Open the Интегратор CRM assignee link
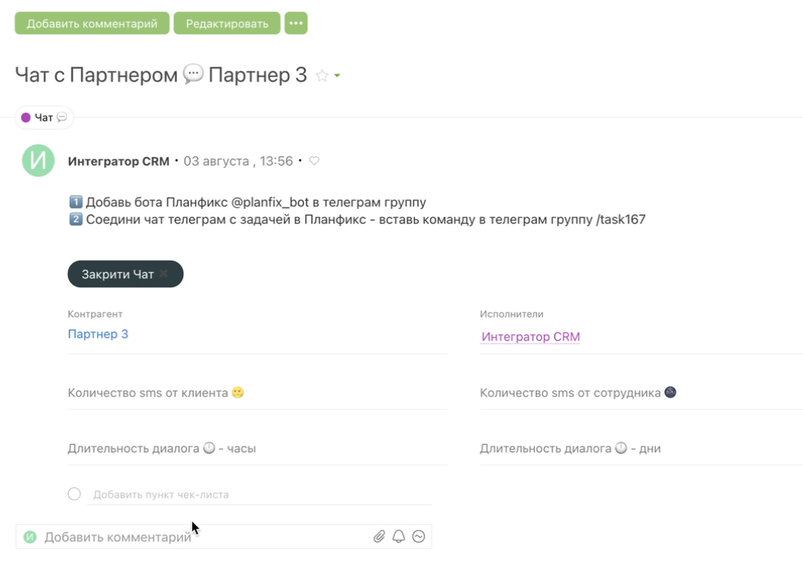Image resolution: width=803 pixels, height=565 pixels. pos(530,337)
